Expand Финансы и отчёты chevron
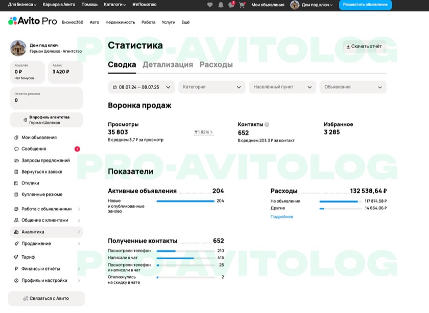429x313 pixels. click(79, 269)
